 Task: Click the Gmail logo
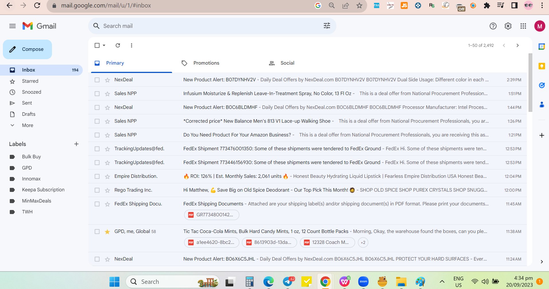(x=39, y=26)
